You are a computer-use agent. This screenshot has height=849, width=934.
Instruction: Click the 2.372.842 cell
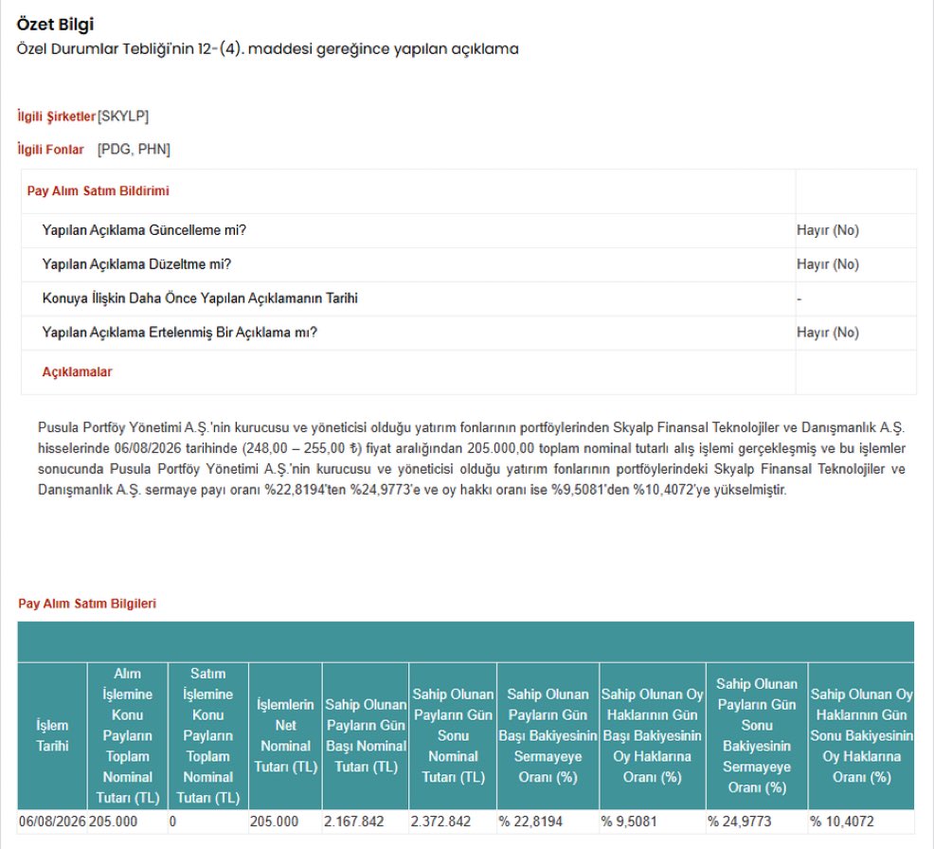tap(453, 822)
